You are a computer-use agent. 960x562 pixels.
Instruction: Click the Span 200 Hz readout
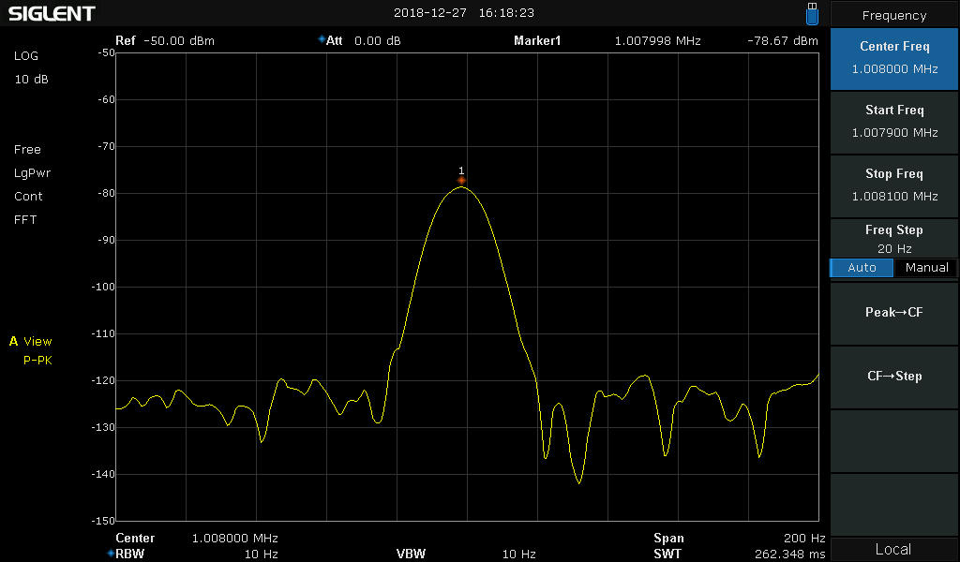pyautogui.click(x=739, y=539)
